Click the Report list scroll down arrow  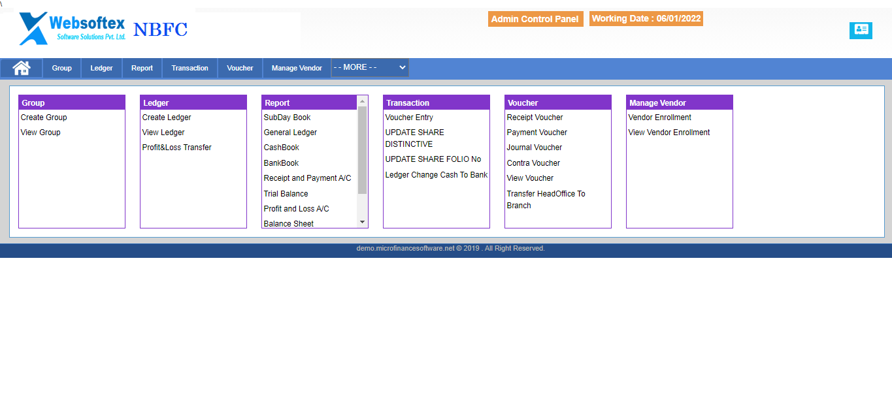click(x=363, y=223)
